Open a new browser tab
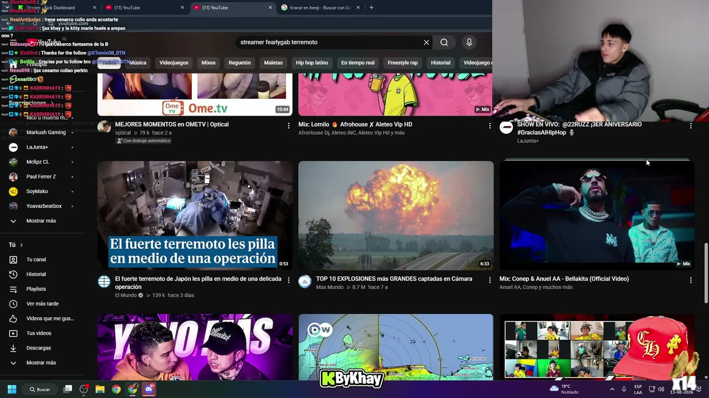This screenshot has width=709, height=398. (371, 8)
